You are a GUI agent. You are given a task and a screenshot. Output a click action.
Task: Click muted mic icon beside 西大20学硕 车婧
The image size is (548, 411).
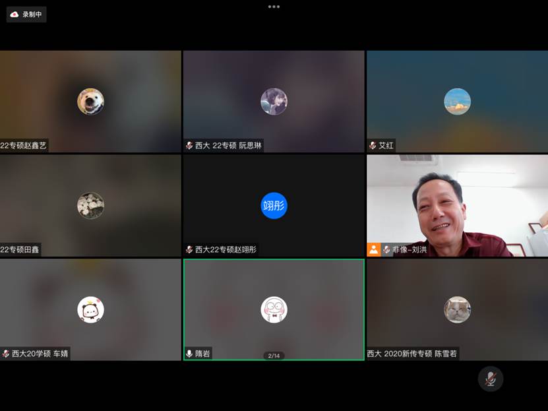coord(6,354)
